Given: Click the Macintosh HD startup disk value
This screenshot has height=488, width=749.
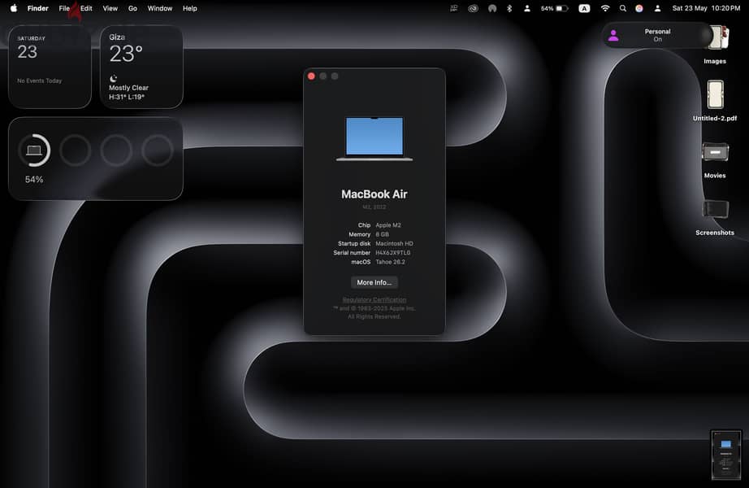Looking at the screenshot, I should 394,243.
